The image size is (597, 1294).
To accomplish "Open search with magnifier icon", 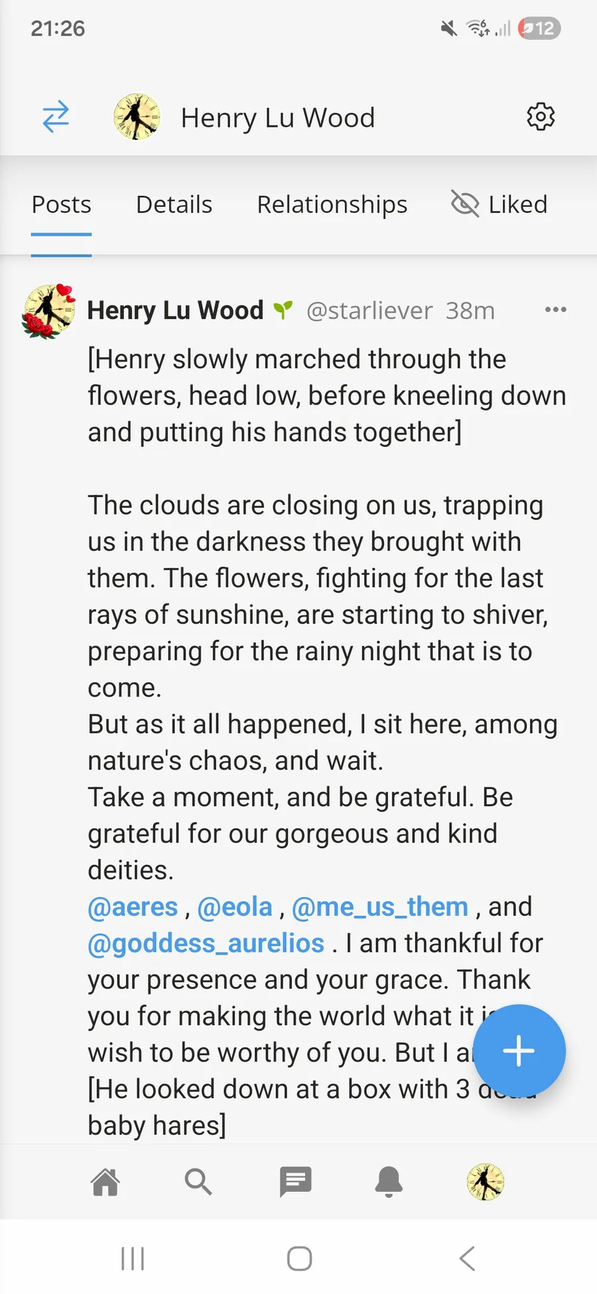I will [x=198, y=1182].
